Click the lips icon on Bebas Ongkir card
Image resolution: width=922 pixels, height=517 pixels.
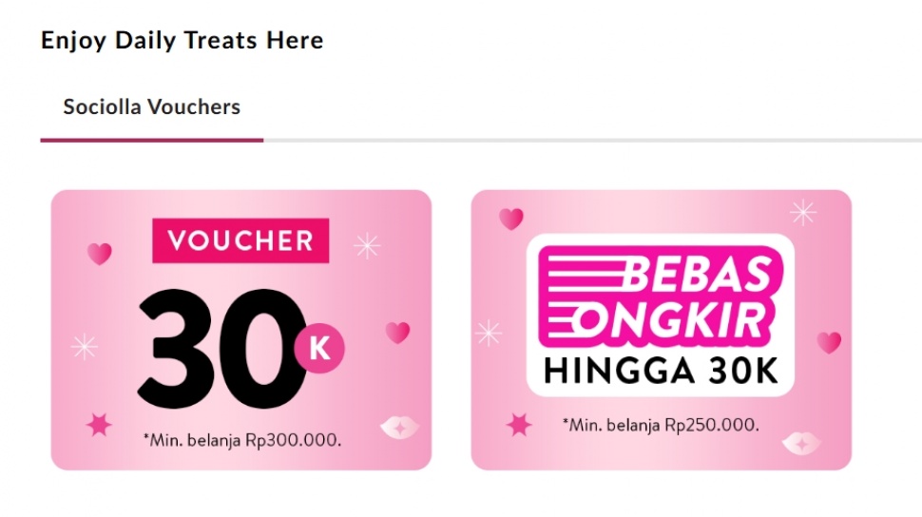801,444
